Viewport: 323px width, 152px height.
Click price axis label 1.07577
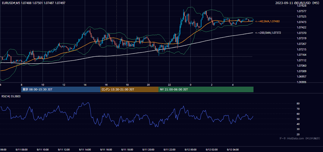tap(302, 11)
